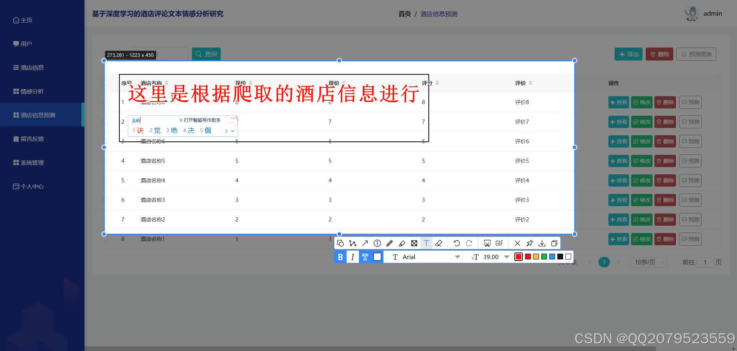
Task: Select the Mosaic tool in the screenshot toolbar
Action: click(414, 243)
